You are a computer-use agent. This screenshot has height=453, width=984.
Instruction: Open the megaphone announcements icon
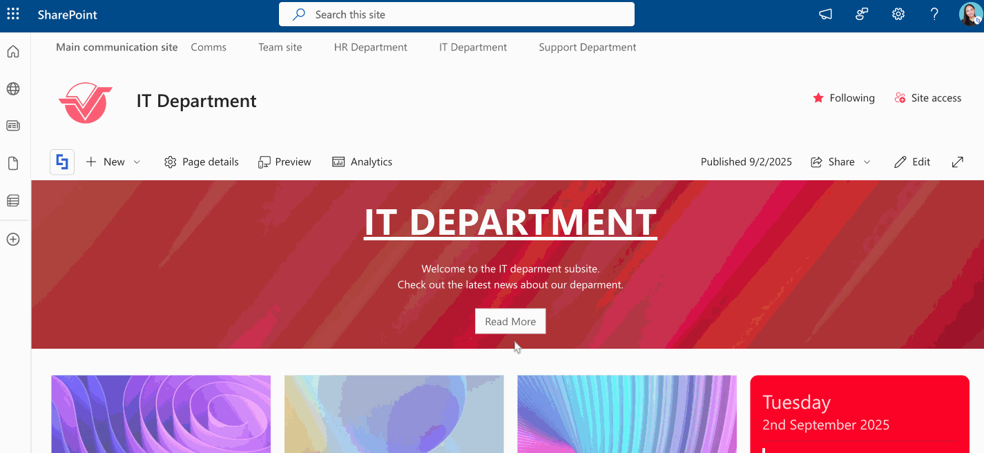(826, 14)
